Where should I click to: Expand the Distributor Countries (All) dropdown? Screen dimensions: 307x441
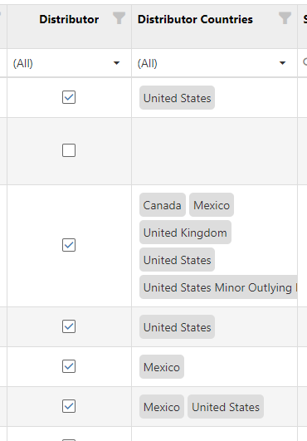pos(282,63)
